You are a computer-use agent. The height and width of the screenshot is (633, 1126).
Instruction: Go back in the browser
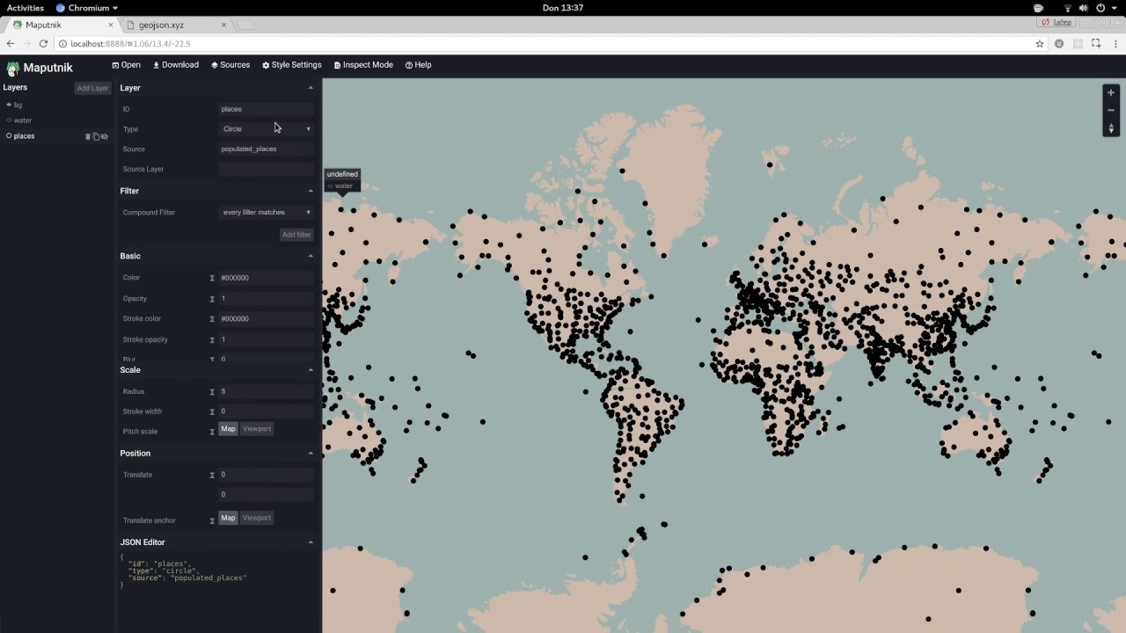point(11,43)
